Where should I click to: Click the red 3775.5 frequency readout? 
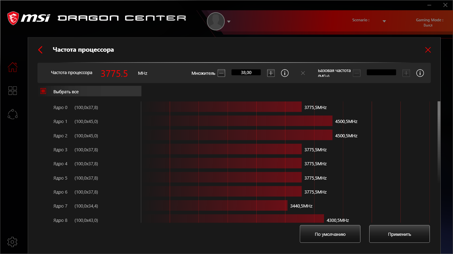(x=114, y=73)
